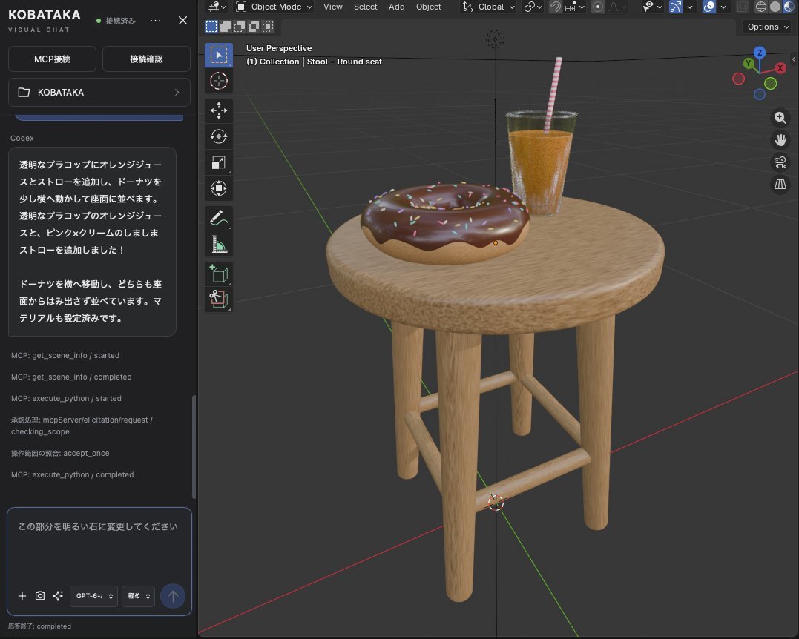
Task: Click the plus attach icon in chat
Action: pyautogui.click(x=22, y=596)
